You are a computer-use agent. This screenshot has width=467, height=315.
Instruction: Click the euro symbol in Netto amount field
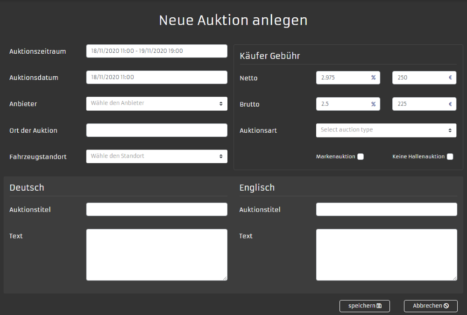coord(450,78)
